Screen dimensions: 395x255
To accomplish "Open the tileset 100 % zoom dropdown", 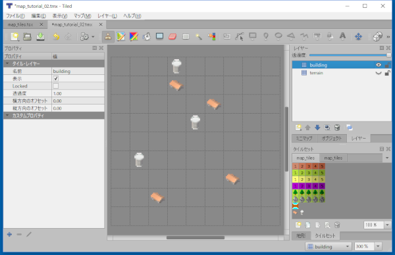I will tap(388, 225).
